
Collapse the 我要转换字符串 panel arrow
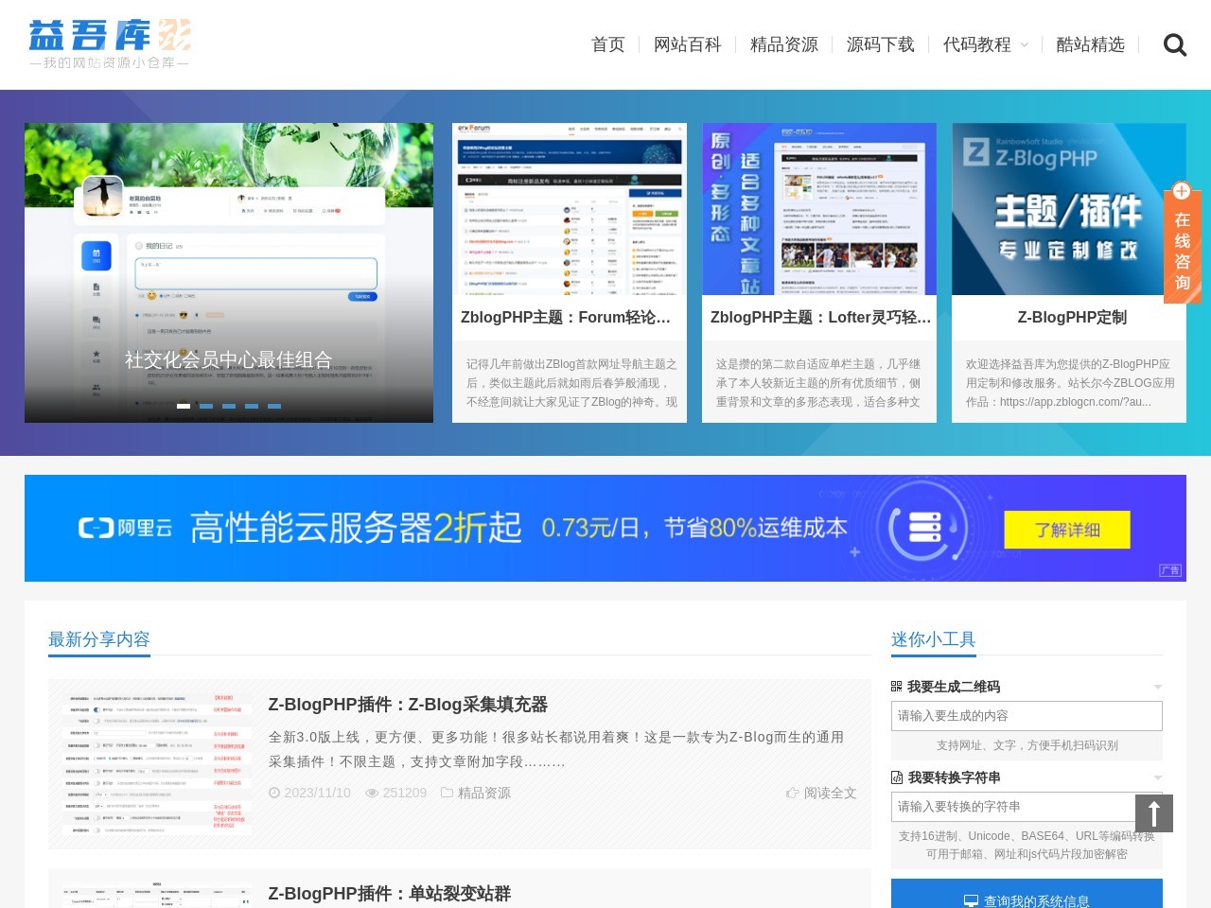click(1158, 777)
